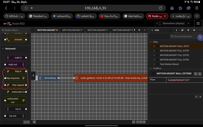Switch to the GitHub browser tab

(x=14, y=16)
